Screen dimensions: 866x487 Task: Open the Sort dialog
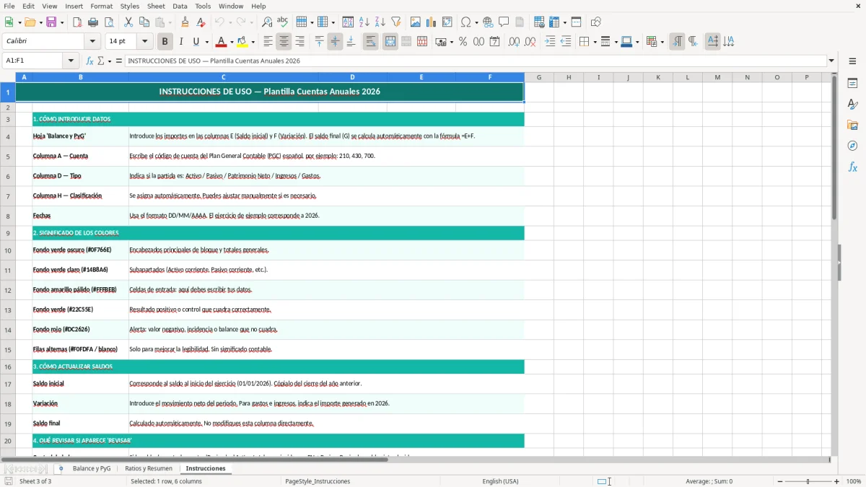[348, 22]
